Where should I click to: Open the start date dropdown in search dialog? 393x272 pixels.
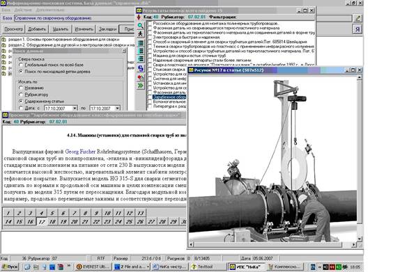[x=75, y=108]
